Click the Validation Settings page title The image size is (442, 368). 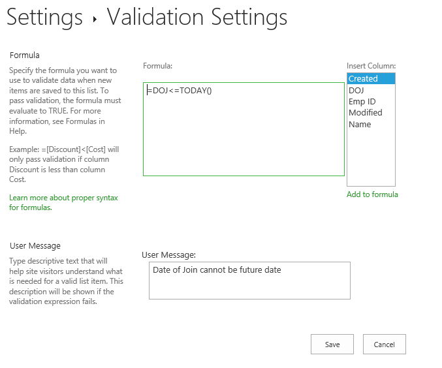197,17
